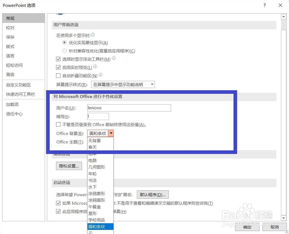Open the 版式 options category
Screen dimensions: 289x234
click(x=24, y=47)
